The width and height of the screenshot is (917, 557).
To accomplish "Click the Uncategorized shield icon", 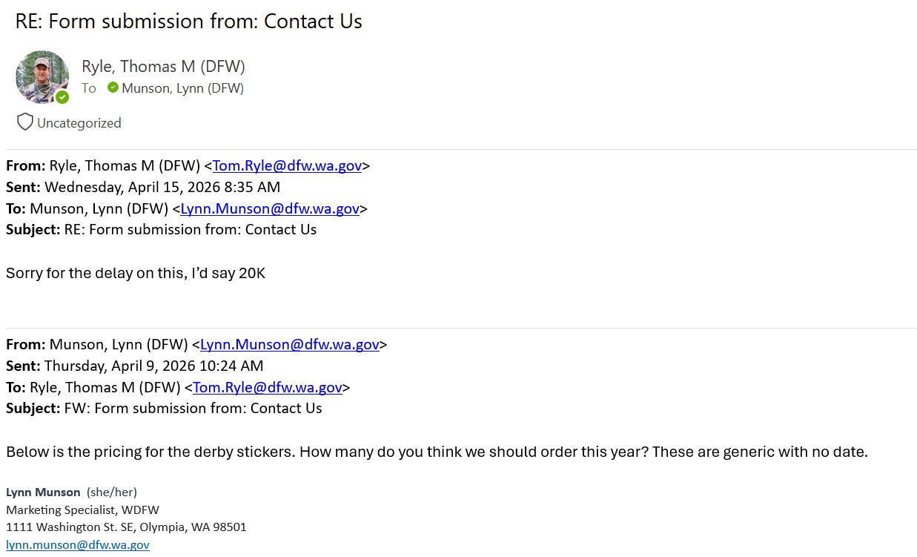I will click(x=25, y=122).
